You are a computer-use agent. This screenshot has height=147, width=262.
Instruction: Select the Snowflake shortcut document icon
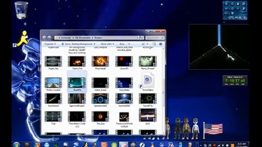pyautogui.click(x=147, y=80)
